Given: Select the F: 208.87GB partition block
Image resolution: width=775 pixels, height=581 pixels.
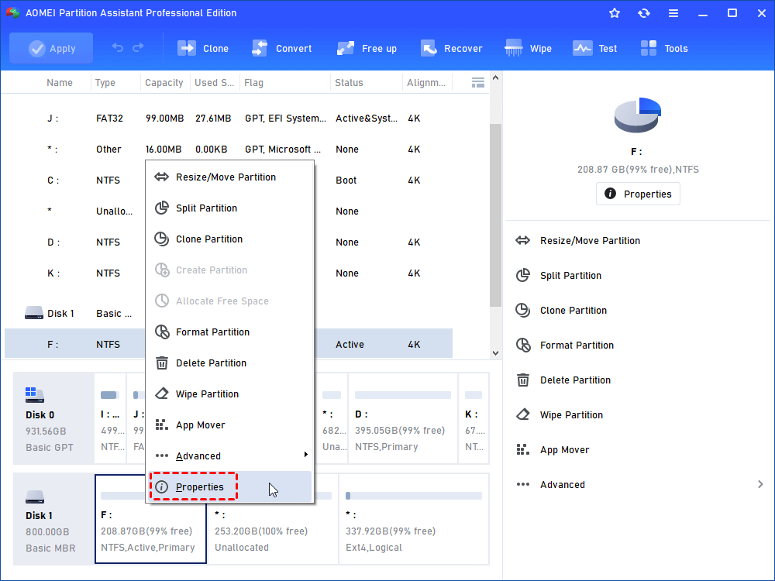Looking at the screenshot, I should pos(150,519).
